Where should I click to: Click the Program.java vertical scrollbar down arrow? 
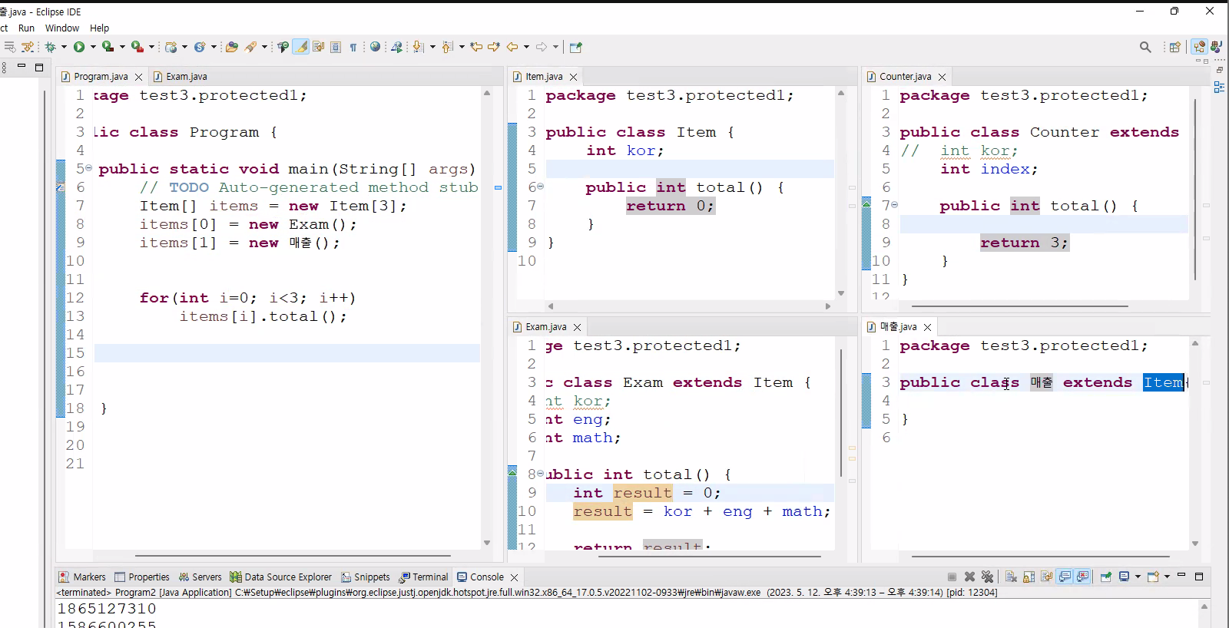(487, 543)
